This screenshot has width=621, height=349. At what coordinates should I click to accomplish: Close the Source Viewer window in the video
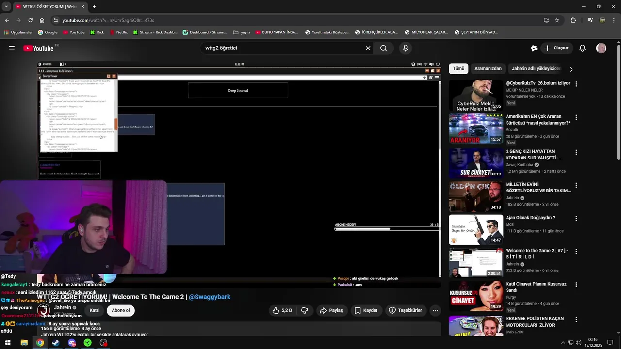click(114, 76)
